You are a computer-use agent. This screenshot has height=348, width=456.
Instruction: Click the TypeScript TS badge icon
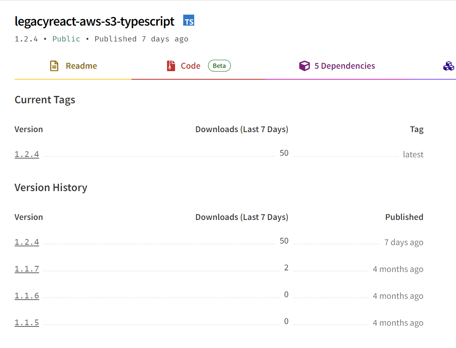[x=189, y=20]
